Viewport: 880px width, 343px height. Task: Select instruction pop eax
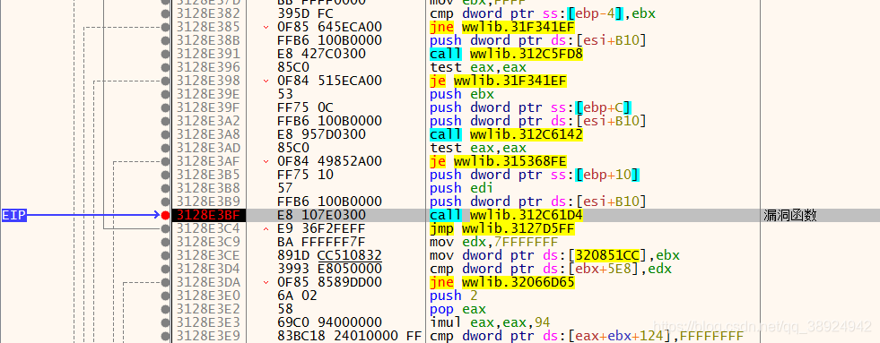click(x=457, y=309)
